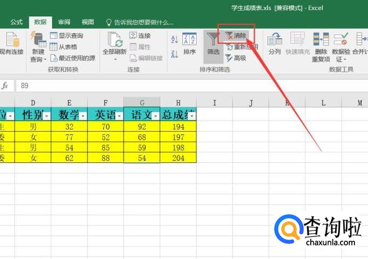This screenshot has width=368, height=259.
Task: Open the 排序 sort dialog
Action: click(x=189, y=44)
